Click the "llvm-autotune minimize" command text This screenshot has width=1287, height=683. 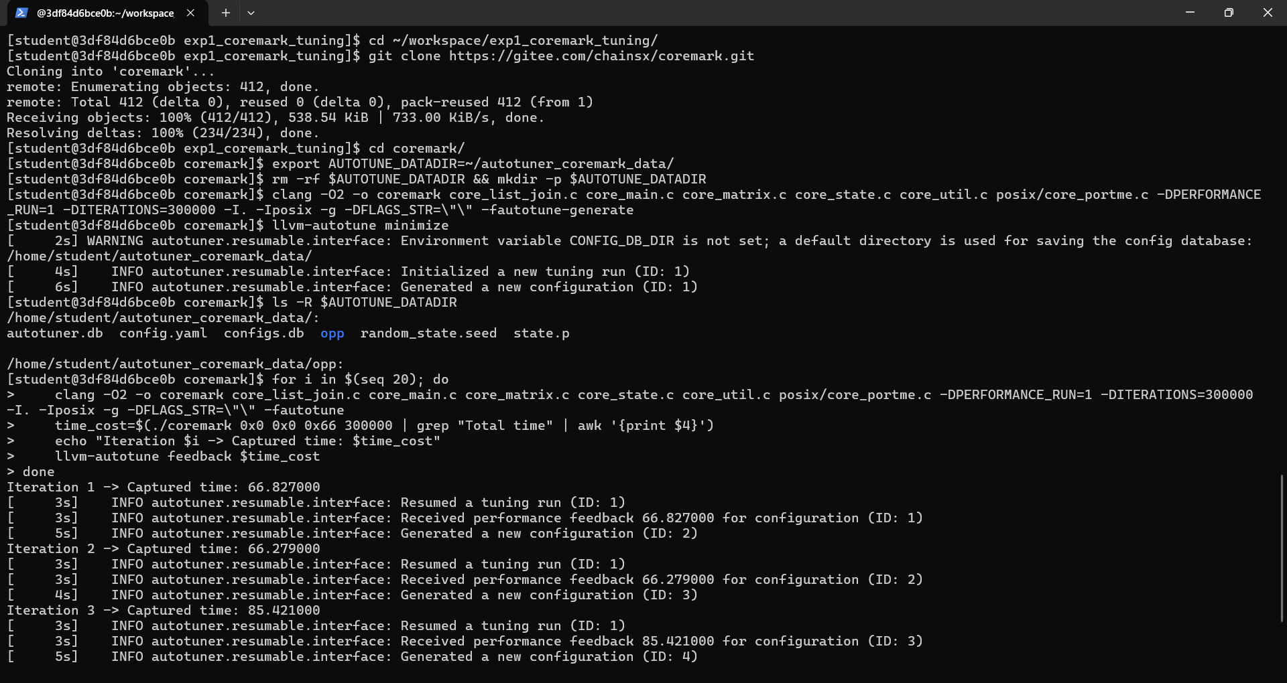[360, 226]
